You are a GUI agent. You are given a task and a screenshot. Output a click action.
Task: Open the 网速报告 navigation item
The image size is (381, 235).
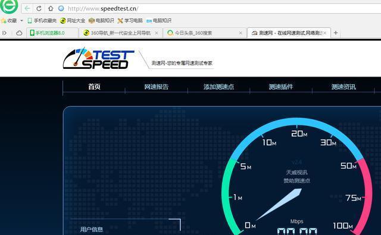157,87
